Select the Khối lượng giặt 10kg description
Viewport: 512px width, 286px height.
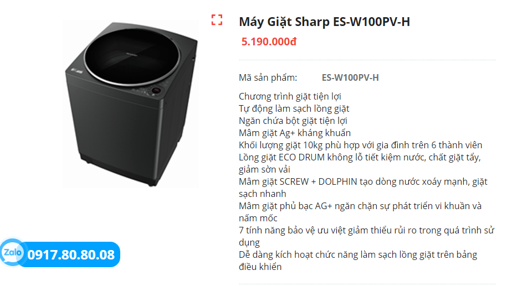point(361,145)
